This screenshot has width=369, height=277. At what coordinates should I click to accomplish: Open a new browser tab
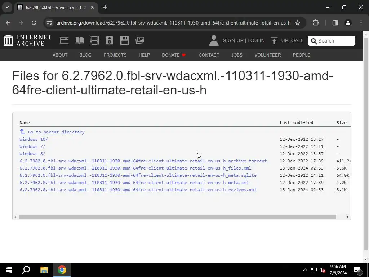point(105,7)
